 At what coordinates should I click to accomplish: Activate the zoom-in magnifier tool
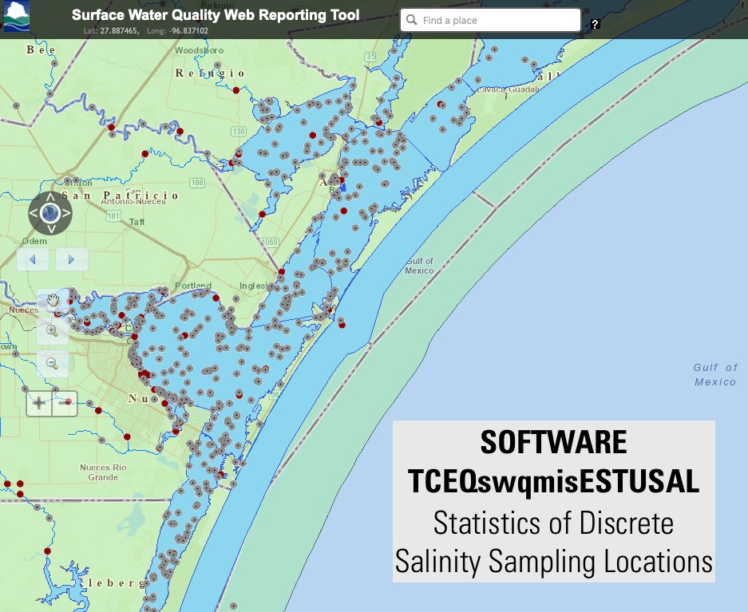tap(53, 330)
